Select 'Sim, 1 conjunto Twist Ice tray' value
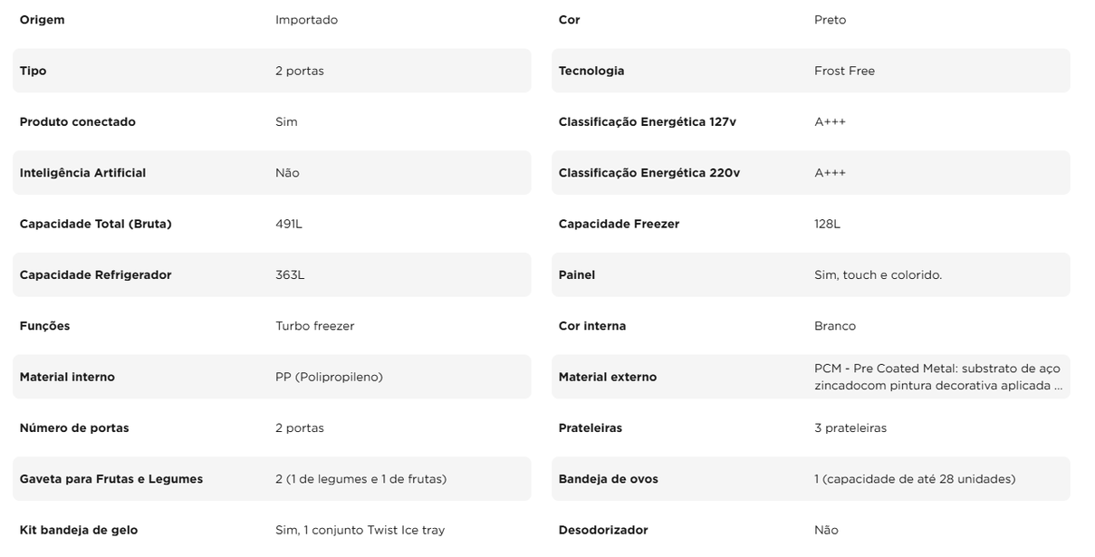 360,530
